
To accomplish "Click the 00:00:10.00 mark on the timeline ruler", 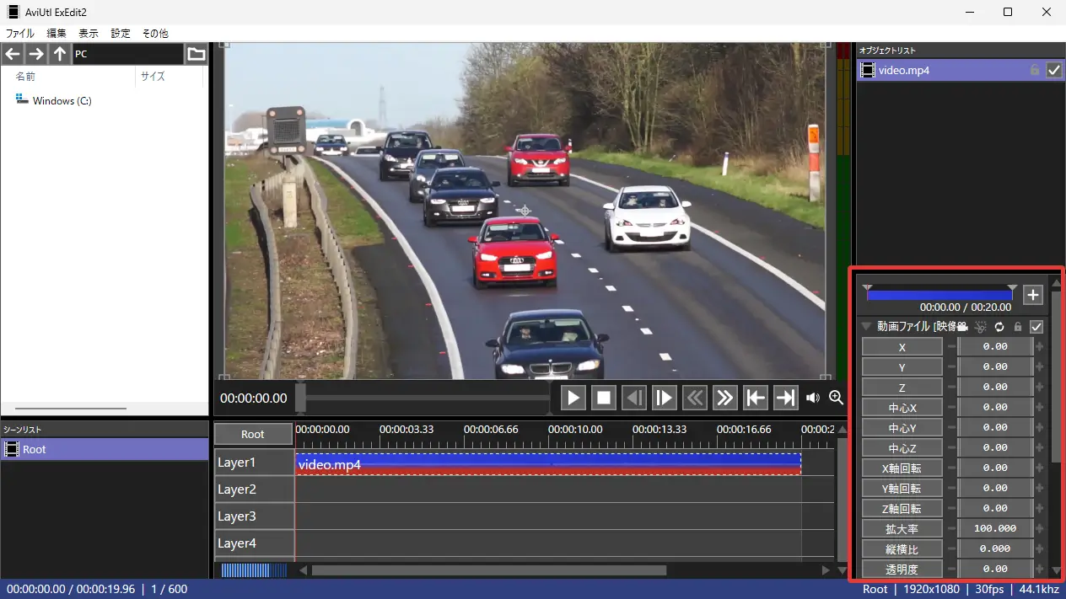I will point(575,430).
